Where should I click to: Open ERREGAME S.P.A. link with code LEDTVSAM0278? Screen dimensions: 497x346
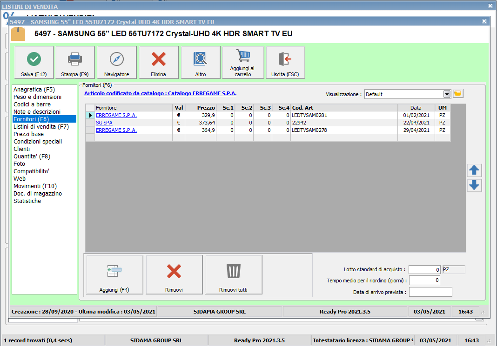(x=117, y=130)
